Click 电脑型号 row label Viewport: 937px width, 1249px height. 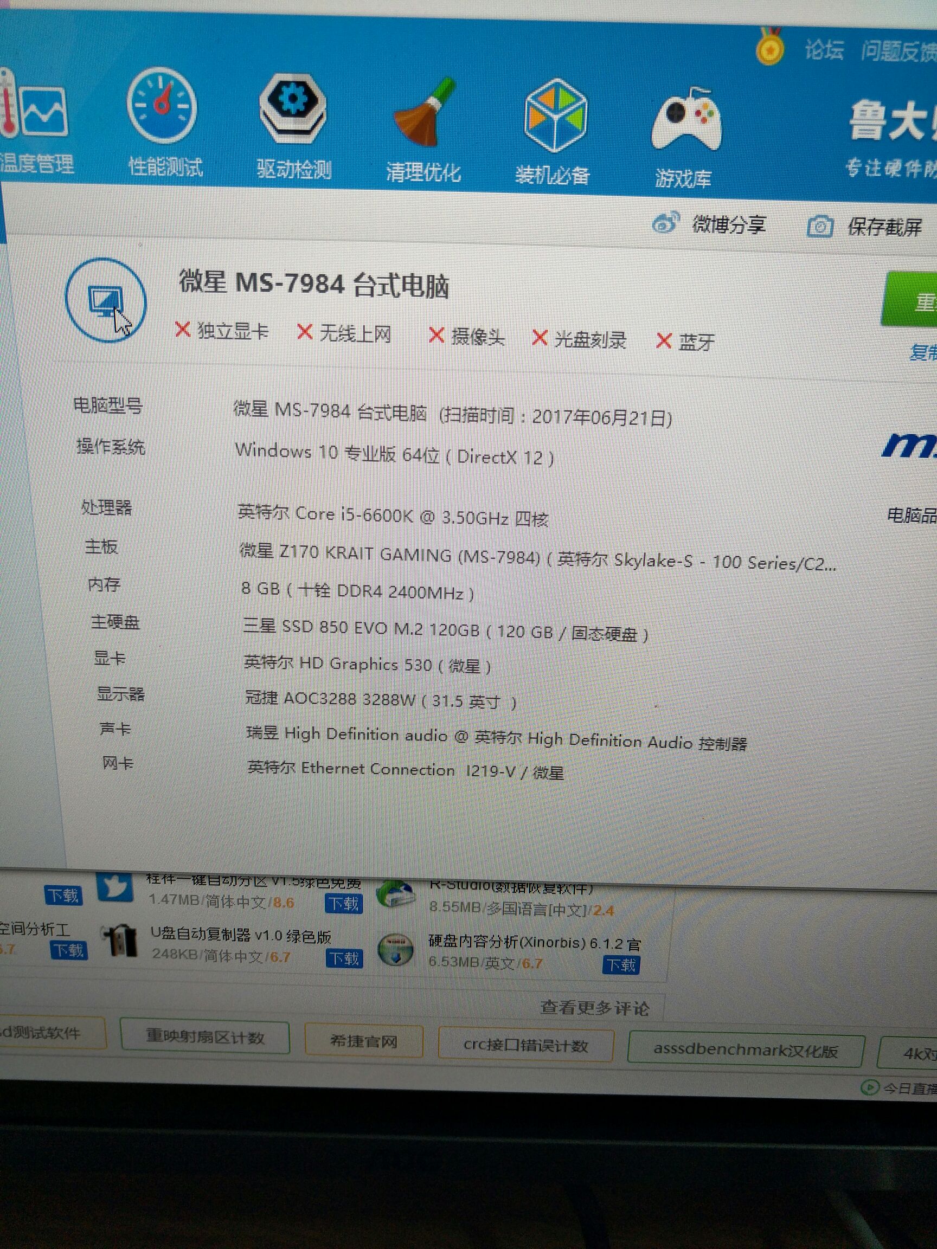[x=108, y=405]
